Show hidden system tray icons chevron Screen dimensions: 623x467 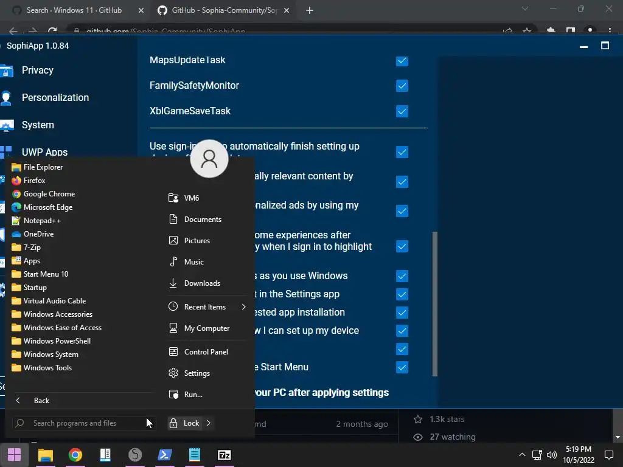click(x=522, y=455)
